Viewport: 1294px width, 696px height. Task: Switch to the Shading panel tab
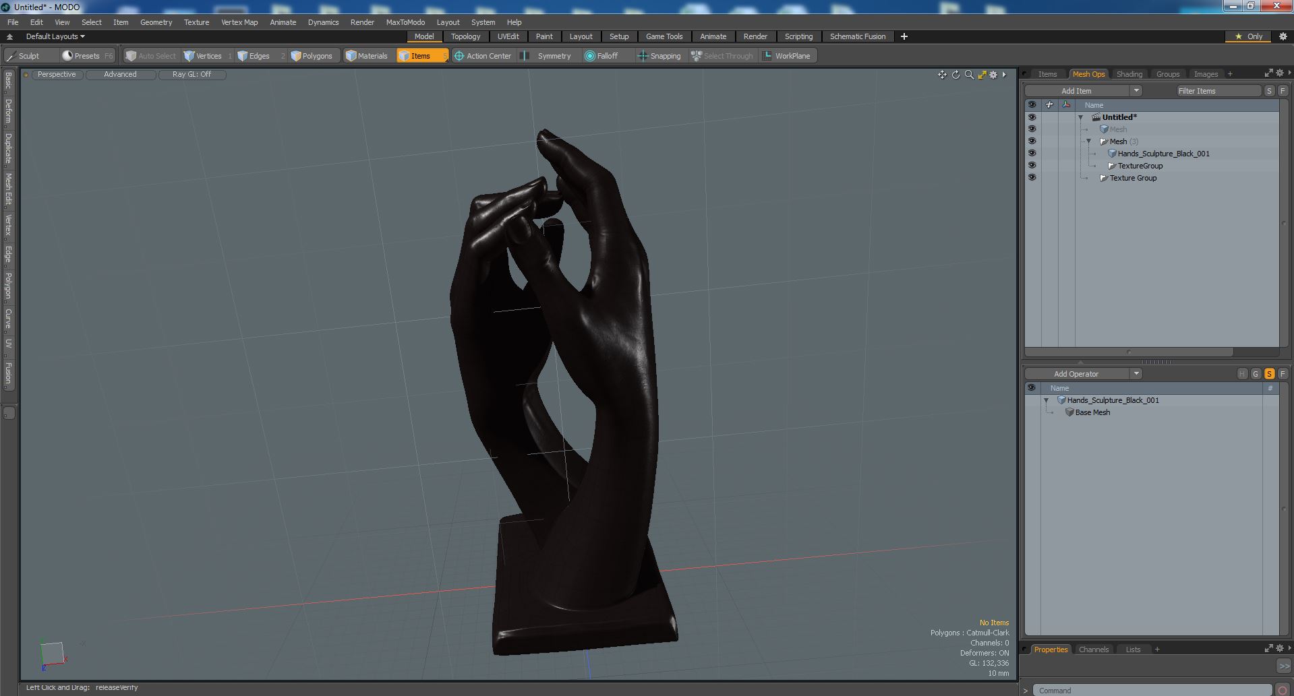click(1129, 74)
